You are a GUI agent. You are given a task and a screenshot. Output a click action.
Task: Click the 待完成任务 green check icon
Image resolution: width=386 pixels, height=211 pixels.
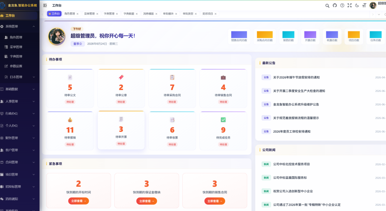223,120
